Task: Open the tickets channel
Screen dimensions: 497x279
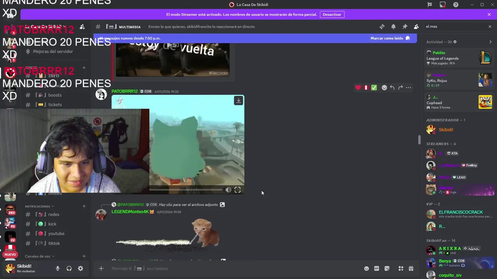Action: (54, 105)
